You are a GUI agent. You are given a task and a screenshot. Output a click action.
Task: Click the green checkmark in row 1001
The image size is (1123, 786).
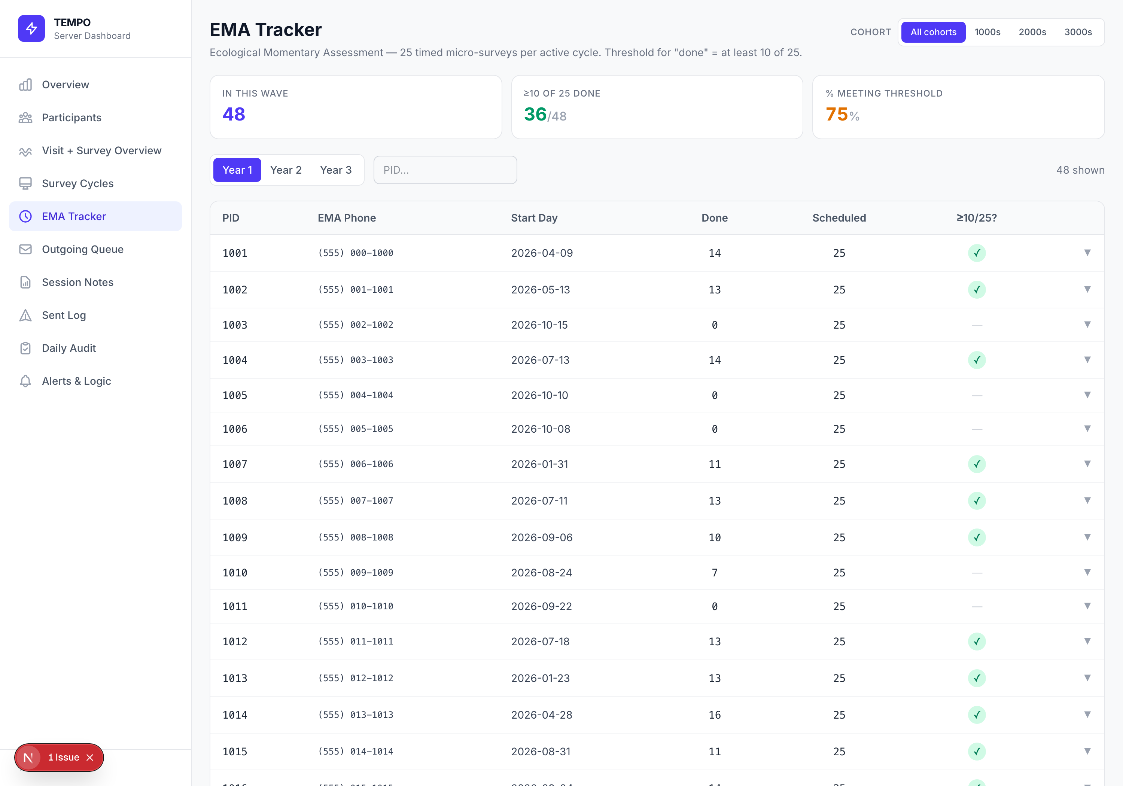[x=976, y=253]
